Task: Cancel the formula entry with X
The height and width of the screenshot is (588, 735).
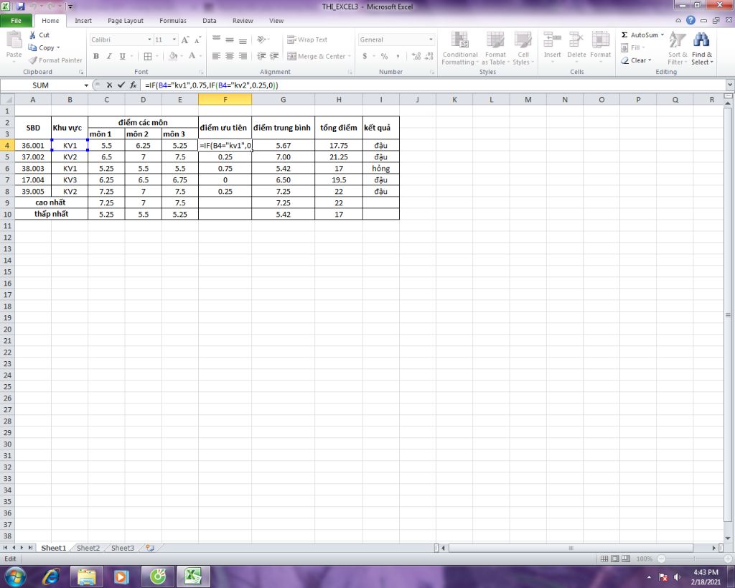Action: (109, 85)
